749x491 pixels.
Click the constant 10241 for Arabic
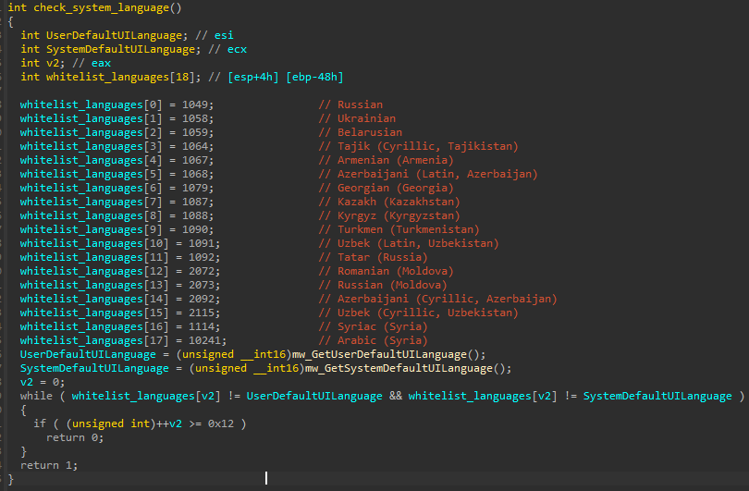pos(205,340)
